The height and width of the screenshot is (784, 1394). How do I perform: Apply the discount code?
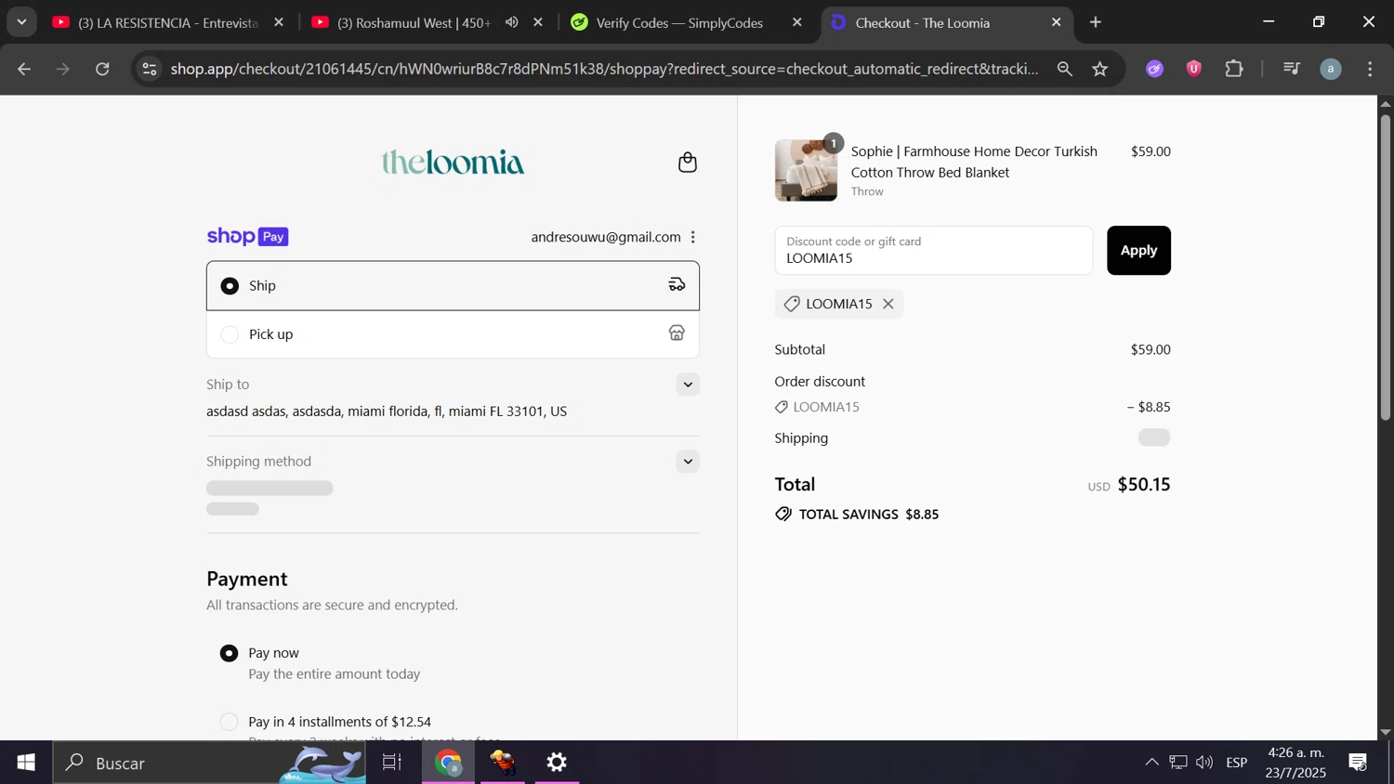[x=1138, y=251]
